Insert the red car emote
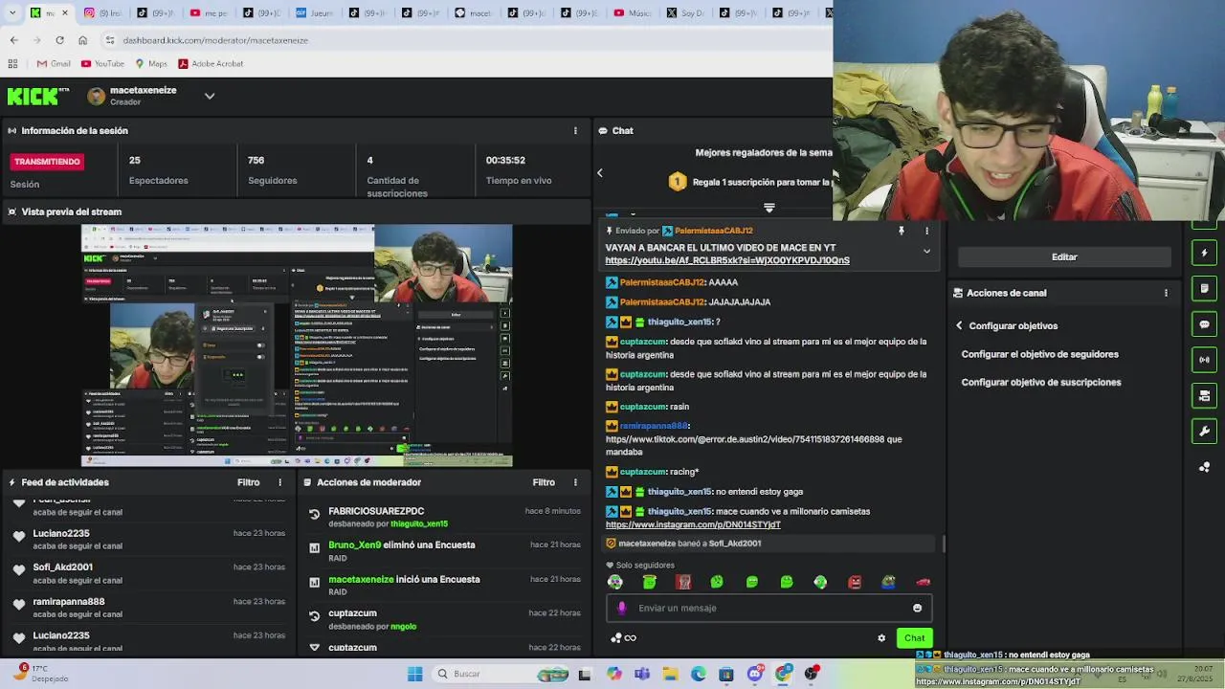The image size is (1225, 689). 923,582
